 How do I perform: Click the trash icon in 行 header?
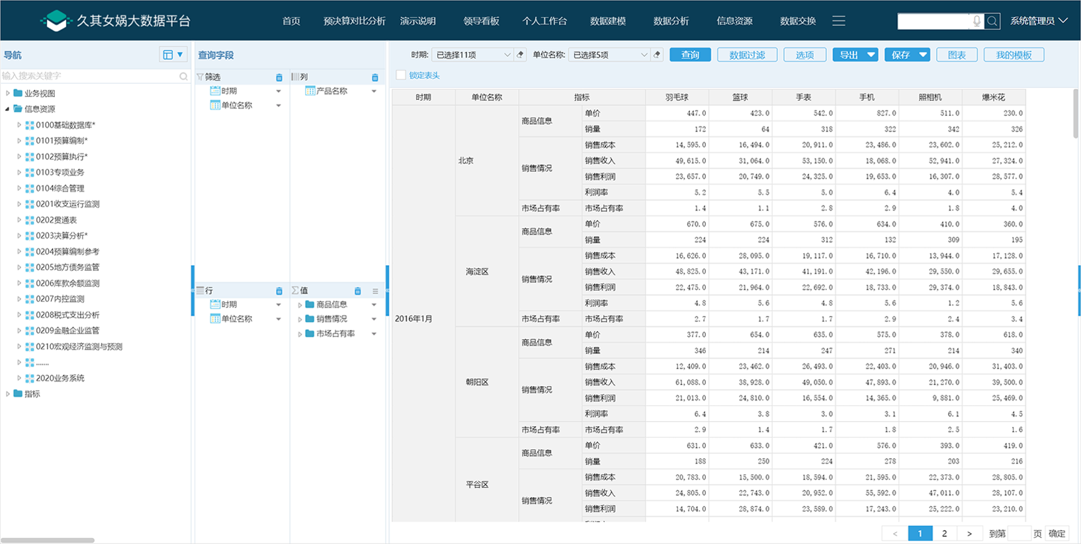pyautogui.click(x=279, y=291)
